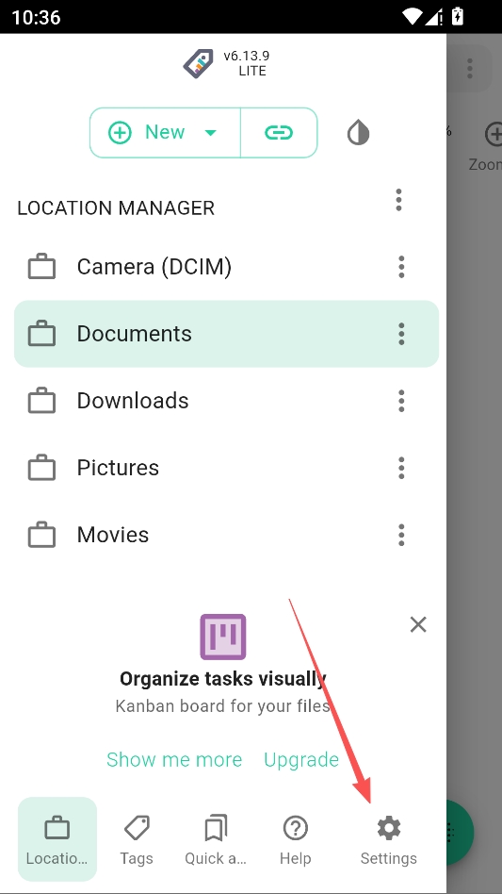Click the v6.13.9 LITE version label
Image resolution: width=502 pixels, height=894 pixels.
(x=246, y=63)
